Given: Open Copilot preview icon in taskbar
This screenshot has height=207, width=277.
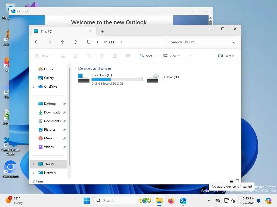Looking at the screenshot, I should 268,201.
